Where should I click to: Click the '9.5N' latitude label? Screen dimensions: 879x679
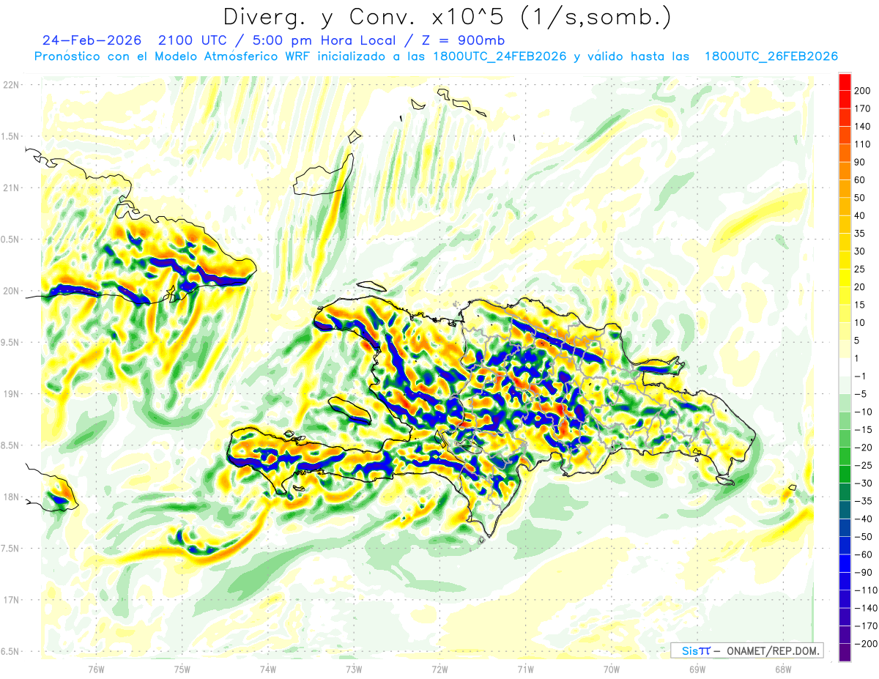(12, 342)
